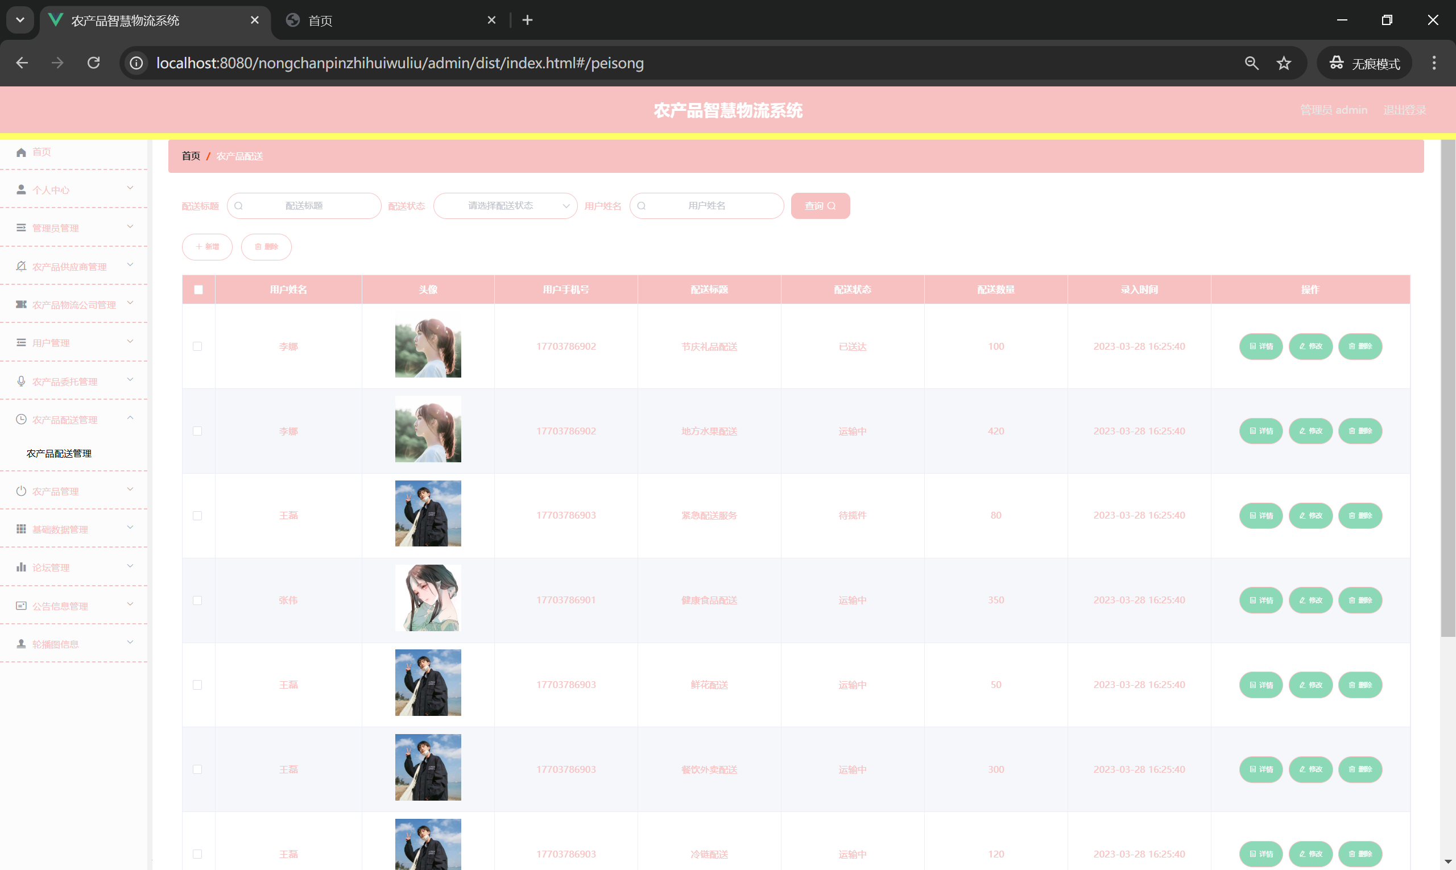Click the microphone icon beside 农产品委托管理

(21, 382)
